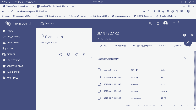
Task: Click the search icon in ThingsBoard header
Action: [x=150, y=23]
